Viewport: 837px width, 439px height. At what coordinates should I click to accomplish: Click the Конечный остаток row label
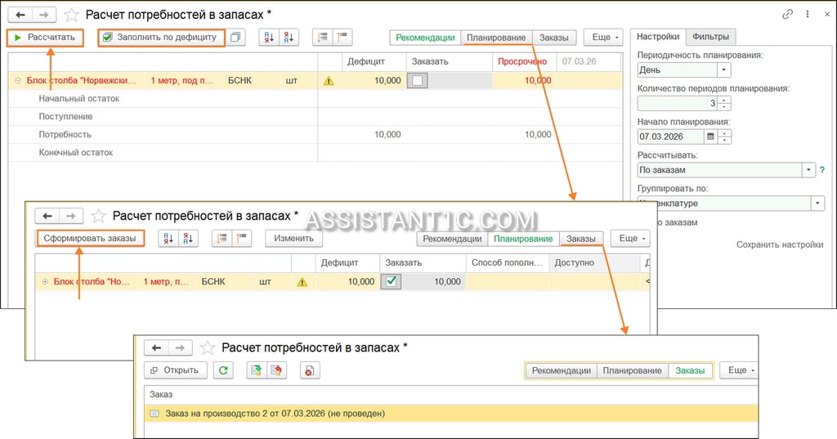(76, 153)
